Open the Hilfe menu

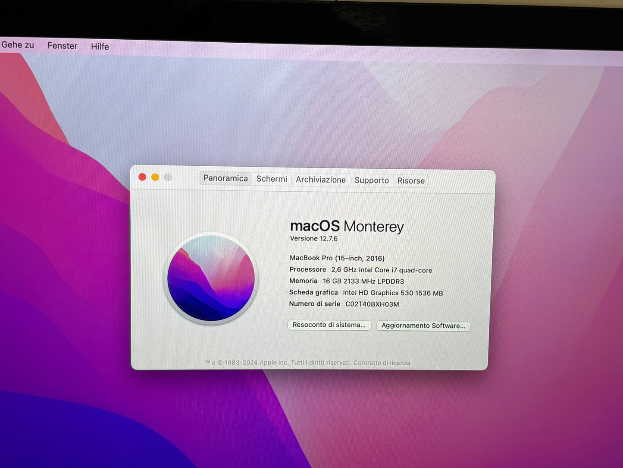coord(100,47)
